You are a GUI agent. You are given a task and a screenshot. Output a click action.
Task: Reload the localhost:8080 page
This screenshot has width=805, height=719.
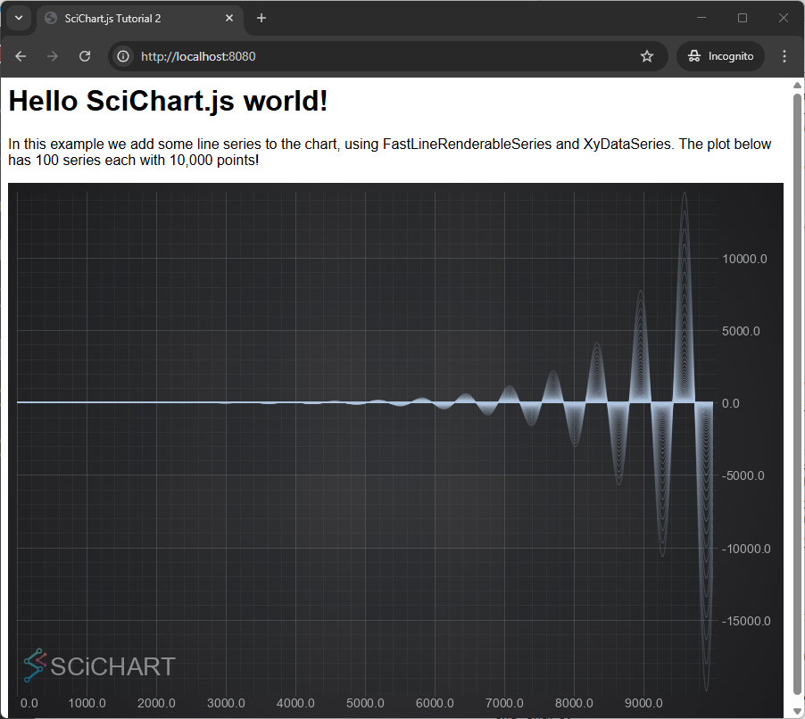click(x=84, y=55)
